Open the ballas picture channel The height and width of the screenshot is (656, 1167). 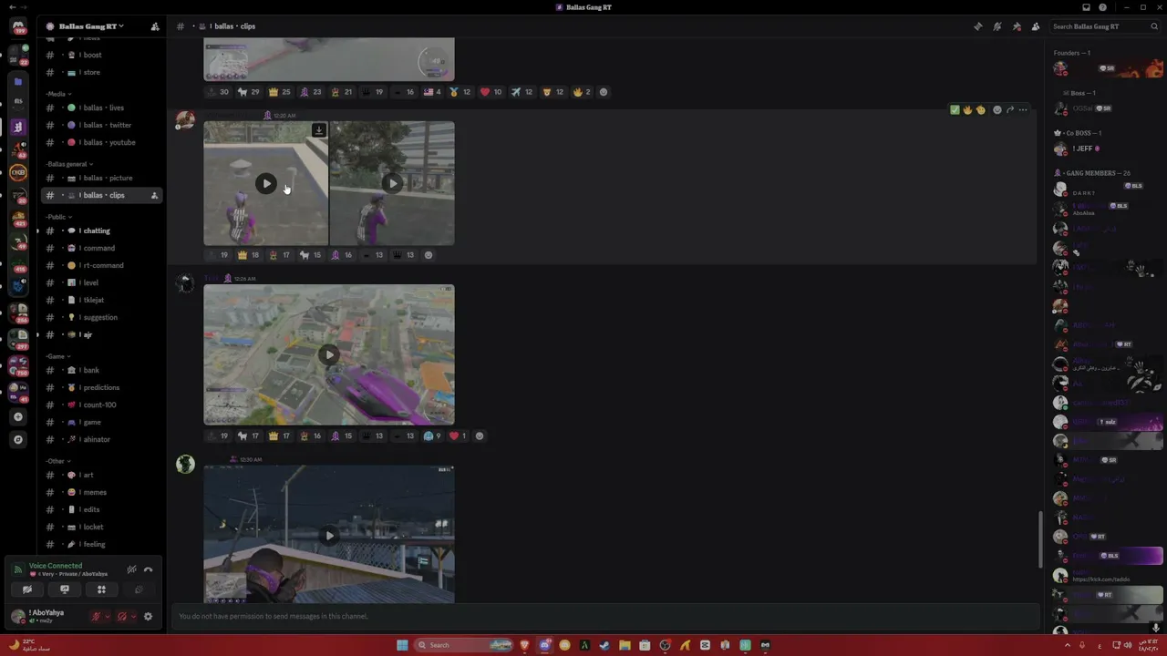click(102, 178)
